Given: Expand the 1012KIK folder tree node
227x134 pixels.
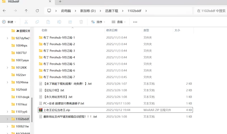Looking at the screenshot, I should point(7,68).
